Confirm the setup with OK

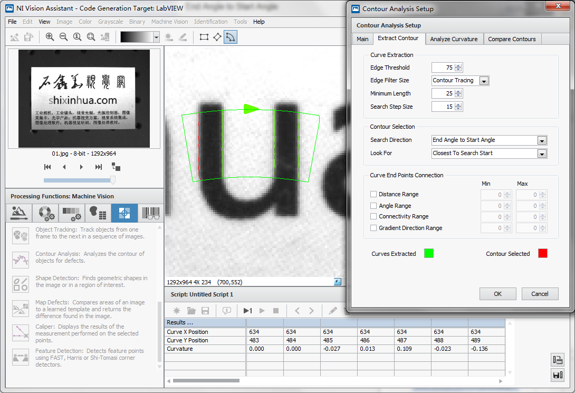click(497, 294)
